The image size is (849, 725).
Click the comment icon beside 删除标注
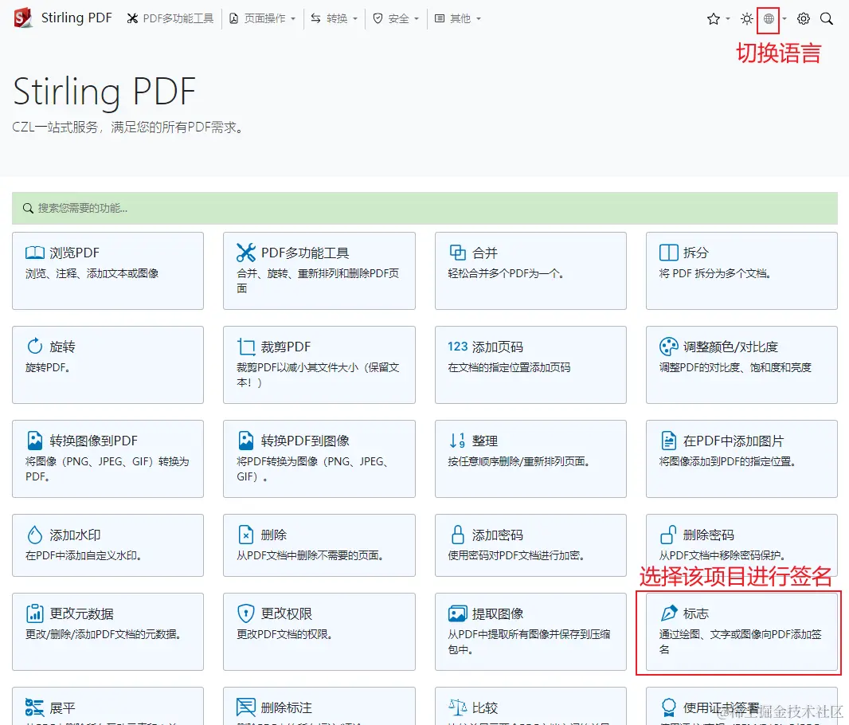click(x=246, y=707)
